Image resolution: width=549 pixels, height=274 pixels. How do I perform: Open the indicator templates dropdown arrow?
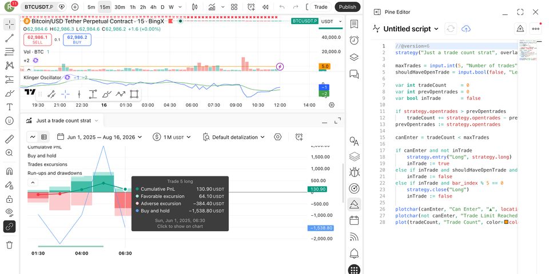point(223,7)
